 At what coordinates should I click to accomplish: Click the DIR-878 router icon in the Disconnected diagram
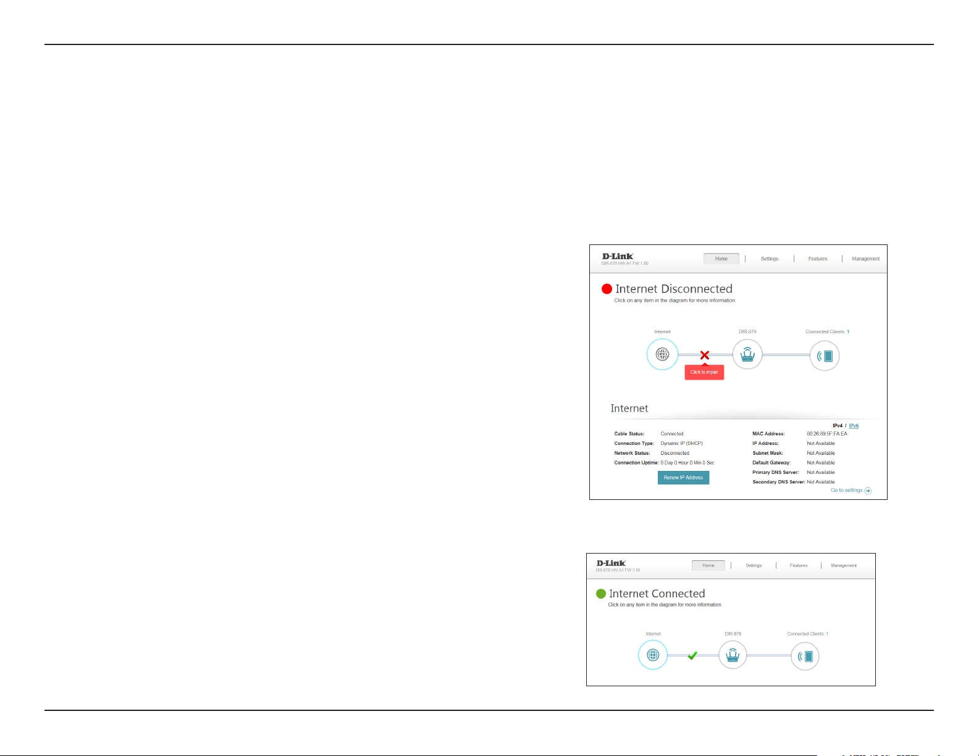click(x=747, y=355)
